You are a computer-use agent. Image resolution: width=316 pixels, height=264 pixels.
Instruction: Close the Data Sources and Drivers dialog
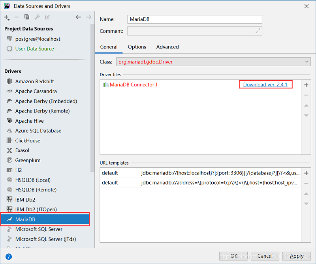tap(307, 6)
